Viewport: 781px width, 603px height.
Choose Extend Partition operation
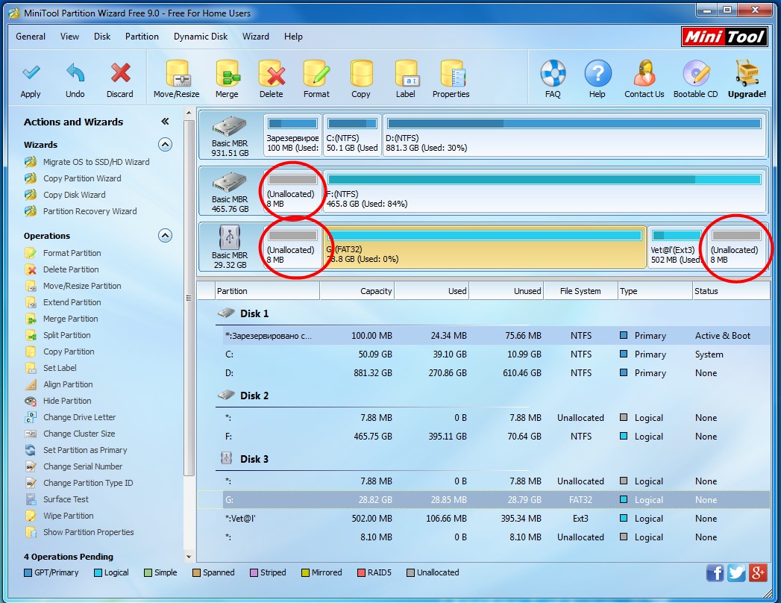pos(62,302)
